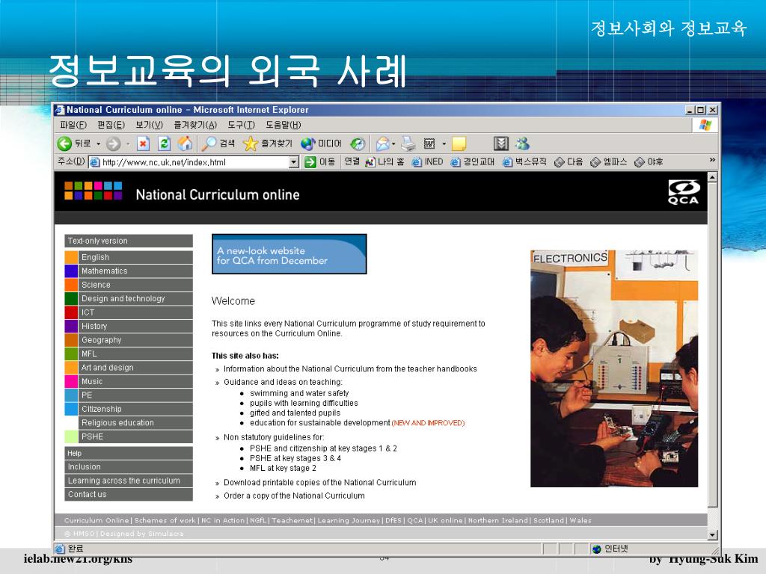Screen dimensions: 766x574
Task: Open Art and design subject
Action: 129,368
